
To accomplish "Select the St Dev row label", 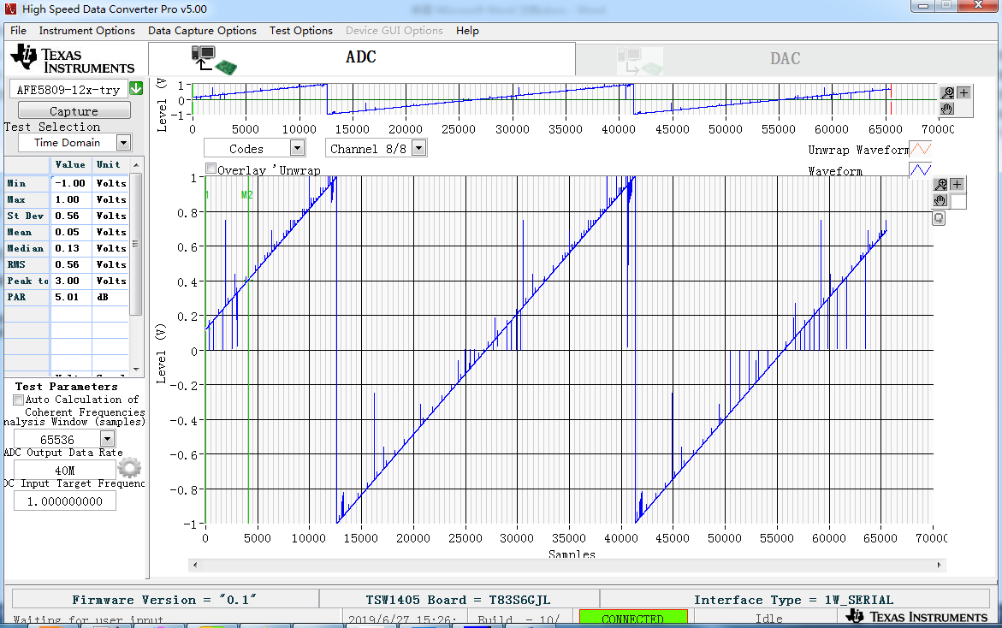I will point(27,216).
